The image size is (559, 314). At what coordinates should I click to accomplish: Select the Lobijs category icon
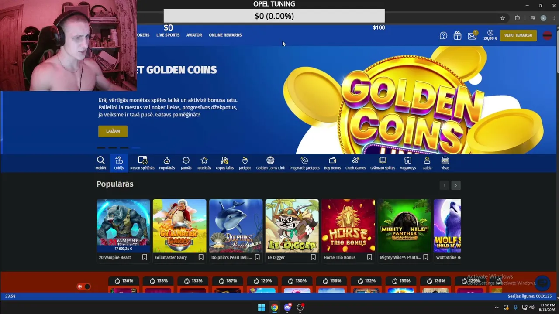119,163
